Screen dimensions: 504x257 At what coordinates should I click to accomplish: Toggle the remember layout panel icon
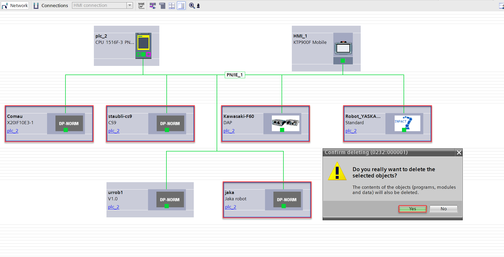pos(181,6)
